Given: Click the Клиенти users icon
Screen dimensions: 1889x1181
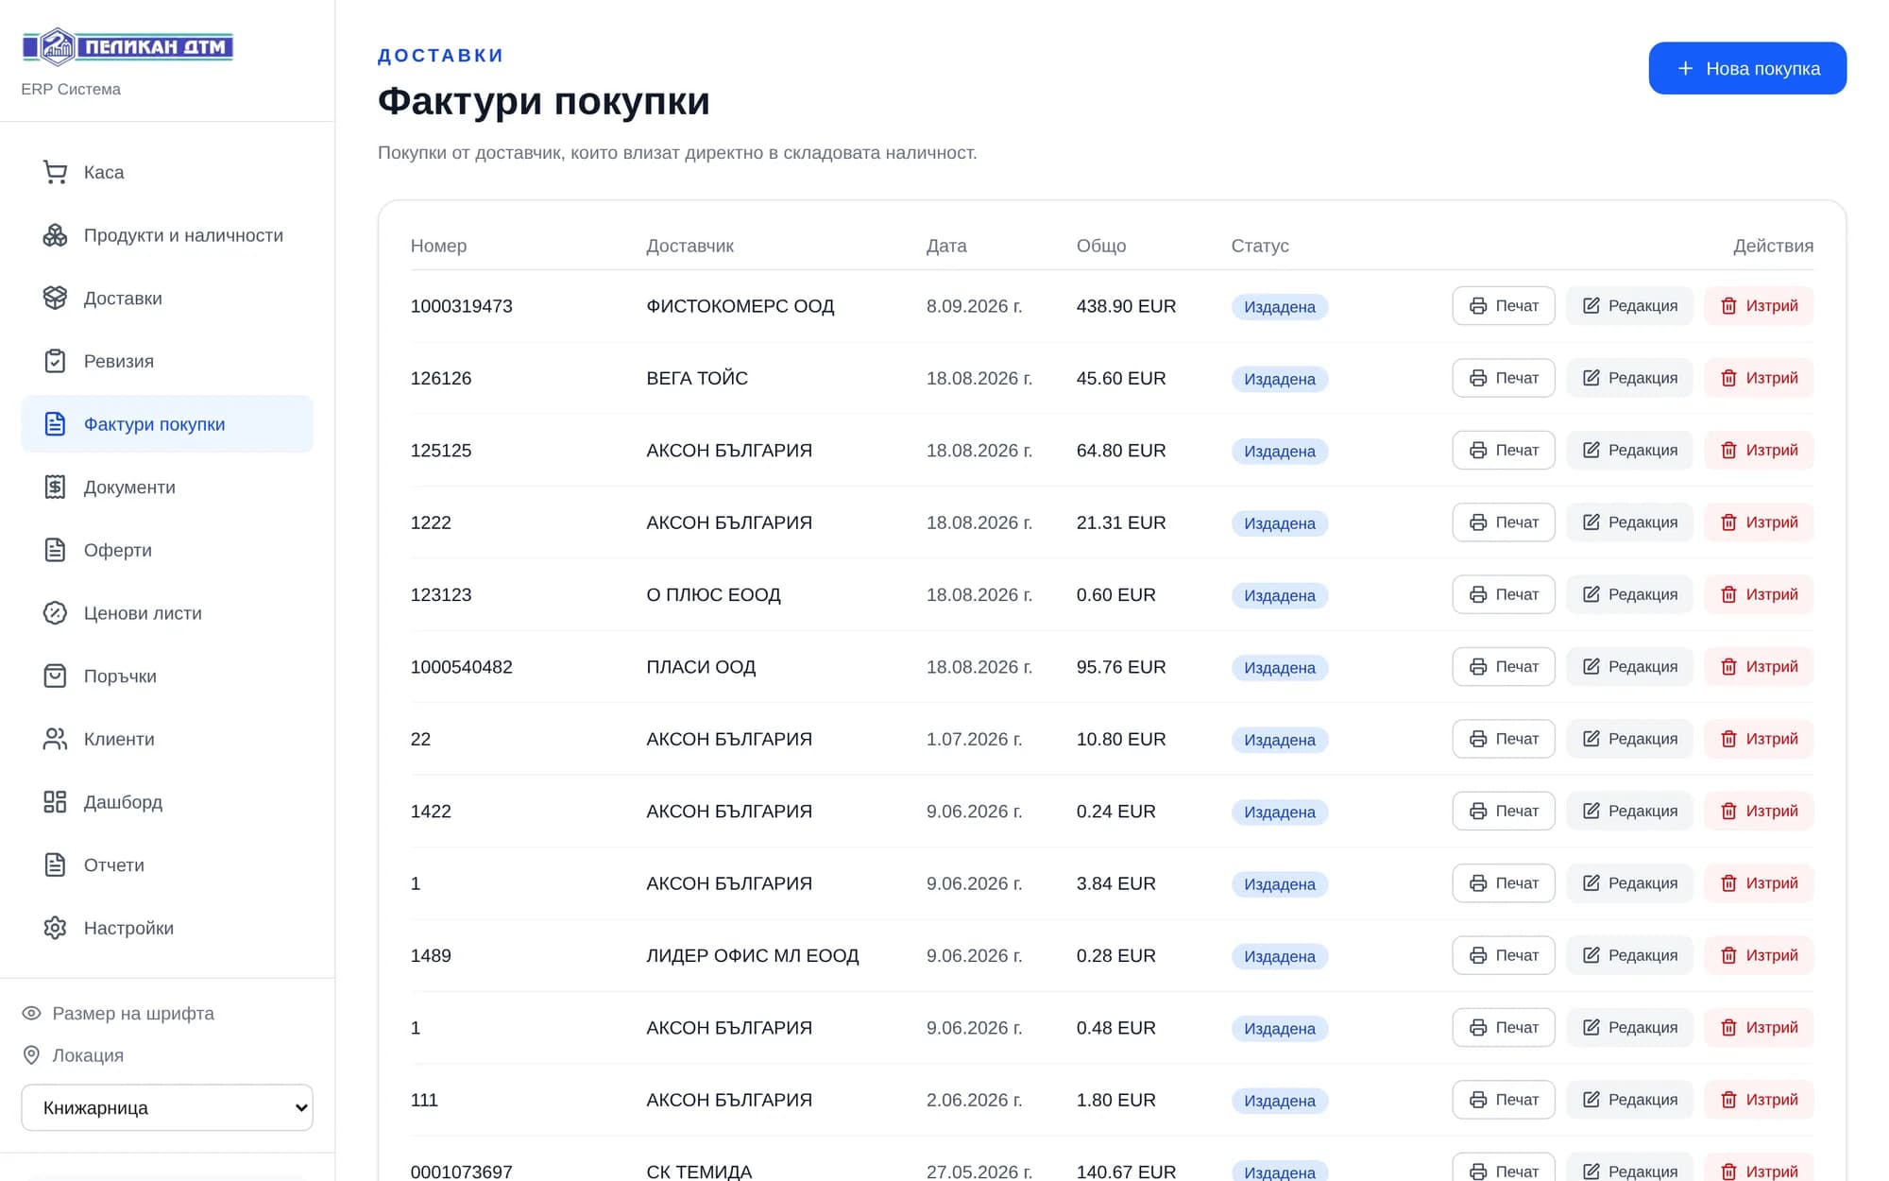Looking at the screenshot, I should [x=55, y=739].
